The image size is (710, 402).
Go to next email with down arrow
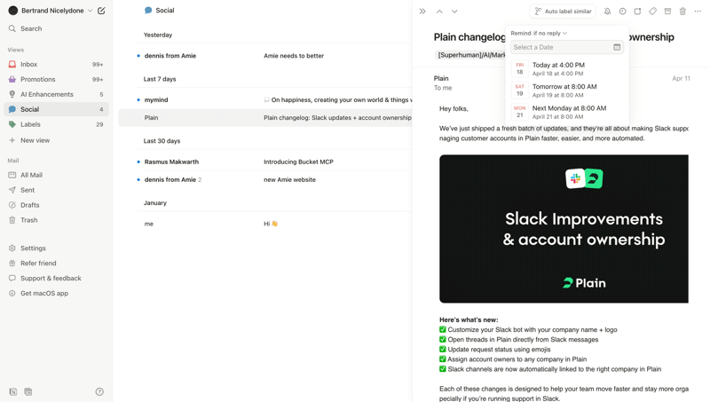pos(454,12)
